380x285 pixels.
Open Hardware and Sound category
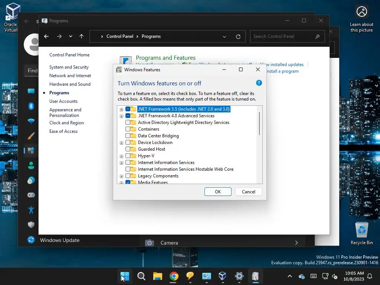[x=70, y=84]
